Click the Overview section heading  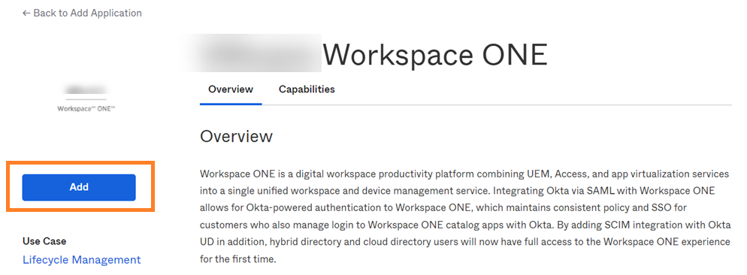[x=236, y=136]
